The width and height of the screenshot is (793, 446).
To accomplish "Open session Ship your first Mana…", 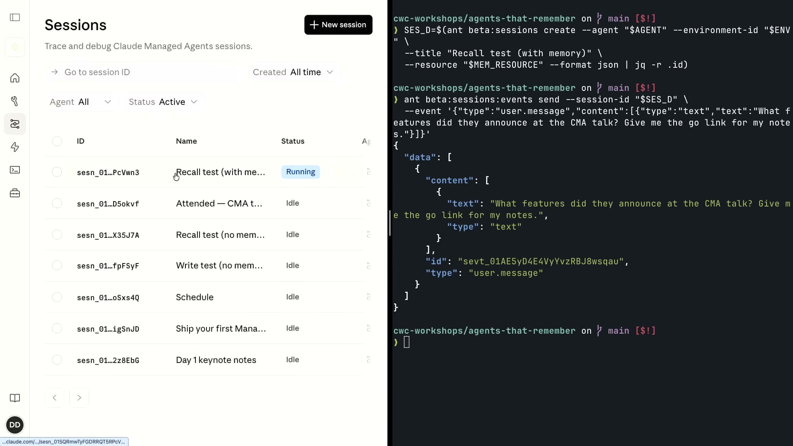I will coord(221,329).
